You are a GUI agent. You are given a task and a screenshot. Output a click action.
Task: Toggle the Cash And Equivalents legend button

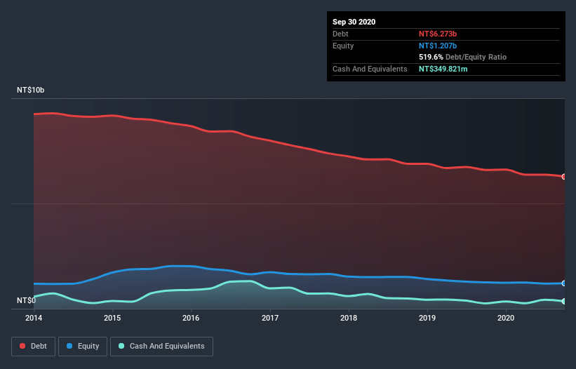pyautogui.click(x=161, y=347)
